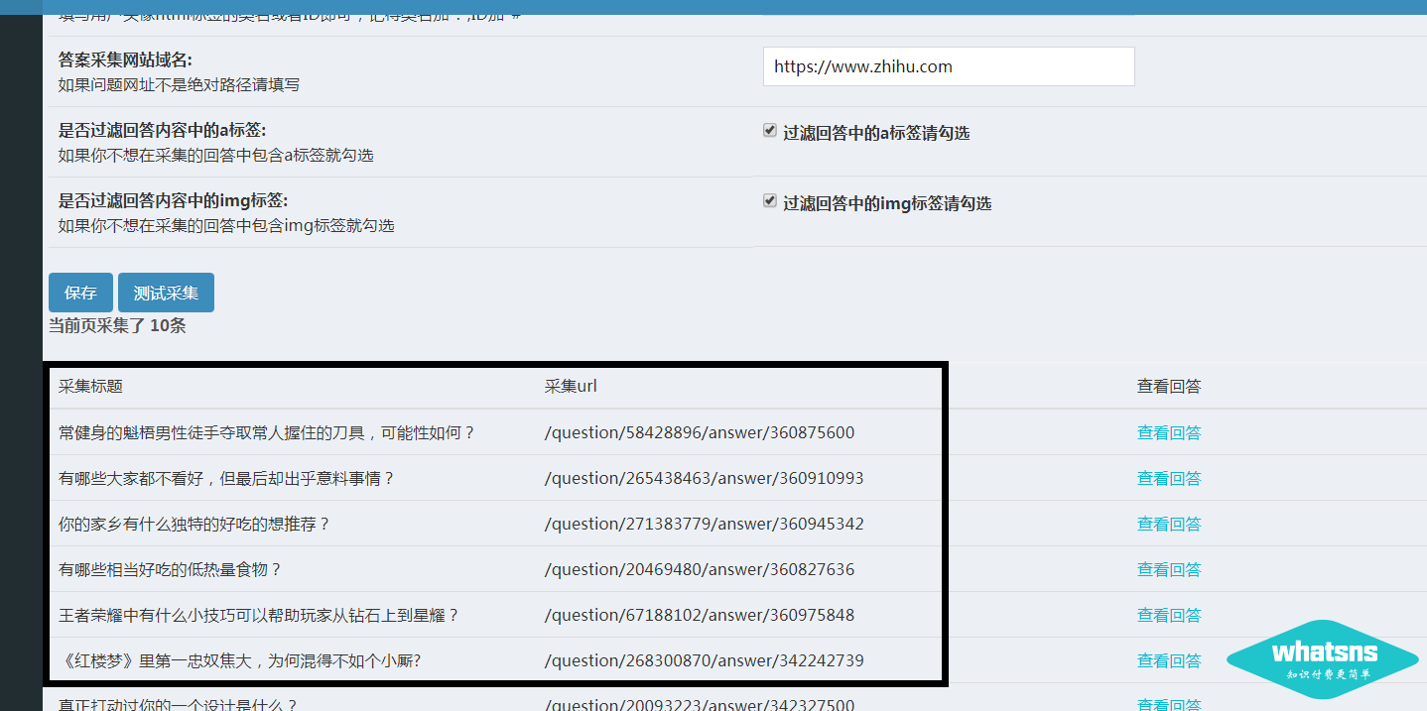The height and width of the screenshot is (711, 1427).
Task: Click the 保存 button
Action: (x=80, y=293)
